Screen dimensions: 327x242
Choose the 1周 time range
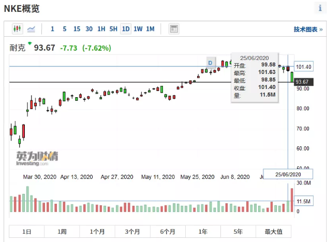[62, 231]
